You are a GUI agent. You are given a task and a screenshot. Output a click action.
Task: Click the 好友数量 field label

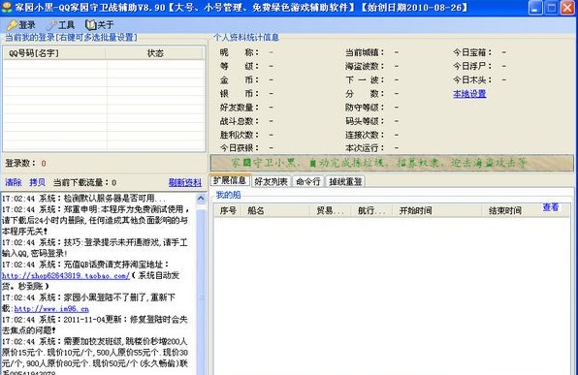(239, 108)
